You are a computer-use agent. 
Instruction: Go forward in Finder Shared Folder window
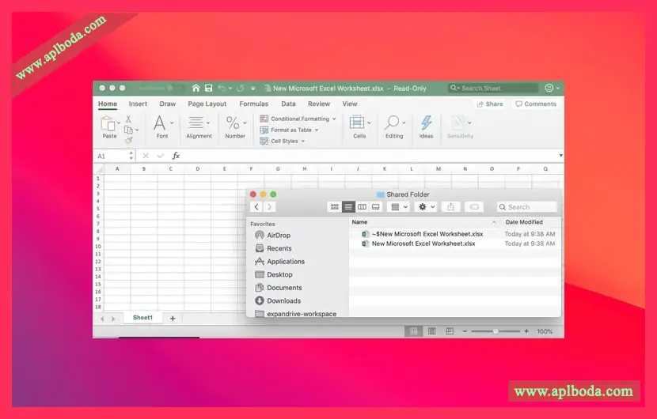tap(269, 207)
